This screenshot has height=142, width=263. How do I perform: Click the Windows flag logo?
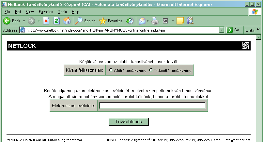click(x=255, y=12)
